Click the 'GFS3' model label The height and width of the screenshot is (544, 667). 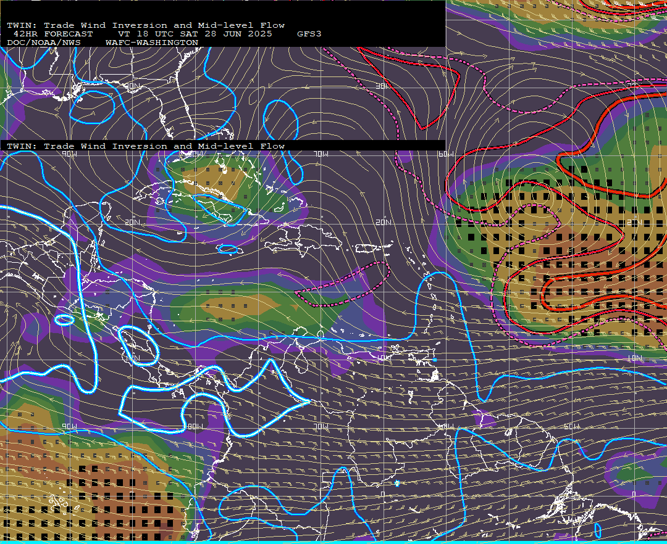[x=309, y=34]
